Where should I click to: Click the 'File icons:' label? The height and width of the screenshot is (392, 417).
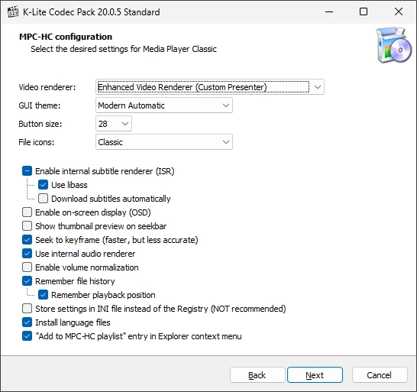pos(37,142)
